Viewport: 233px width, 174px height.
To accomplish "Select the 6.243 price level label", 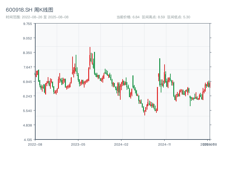I will point(28,96).
